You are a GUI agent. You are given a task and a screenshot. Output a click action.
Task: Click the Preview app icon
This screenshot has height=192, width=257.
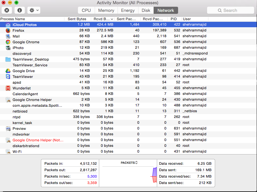pos(8,129)
